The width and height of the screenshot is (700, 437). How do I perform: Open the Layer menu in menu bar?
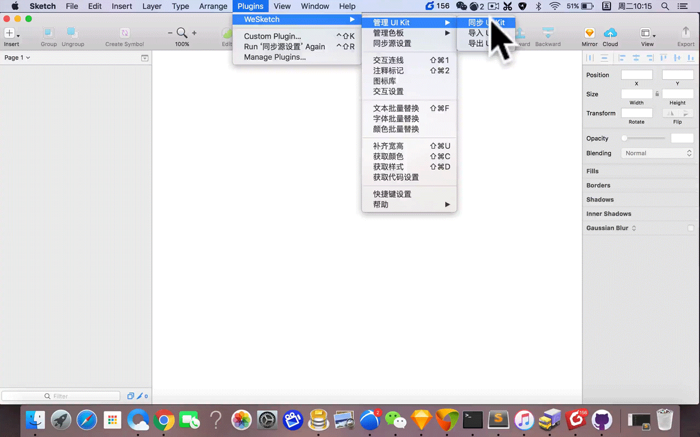pyautogui.click(x=152, y=7)
